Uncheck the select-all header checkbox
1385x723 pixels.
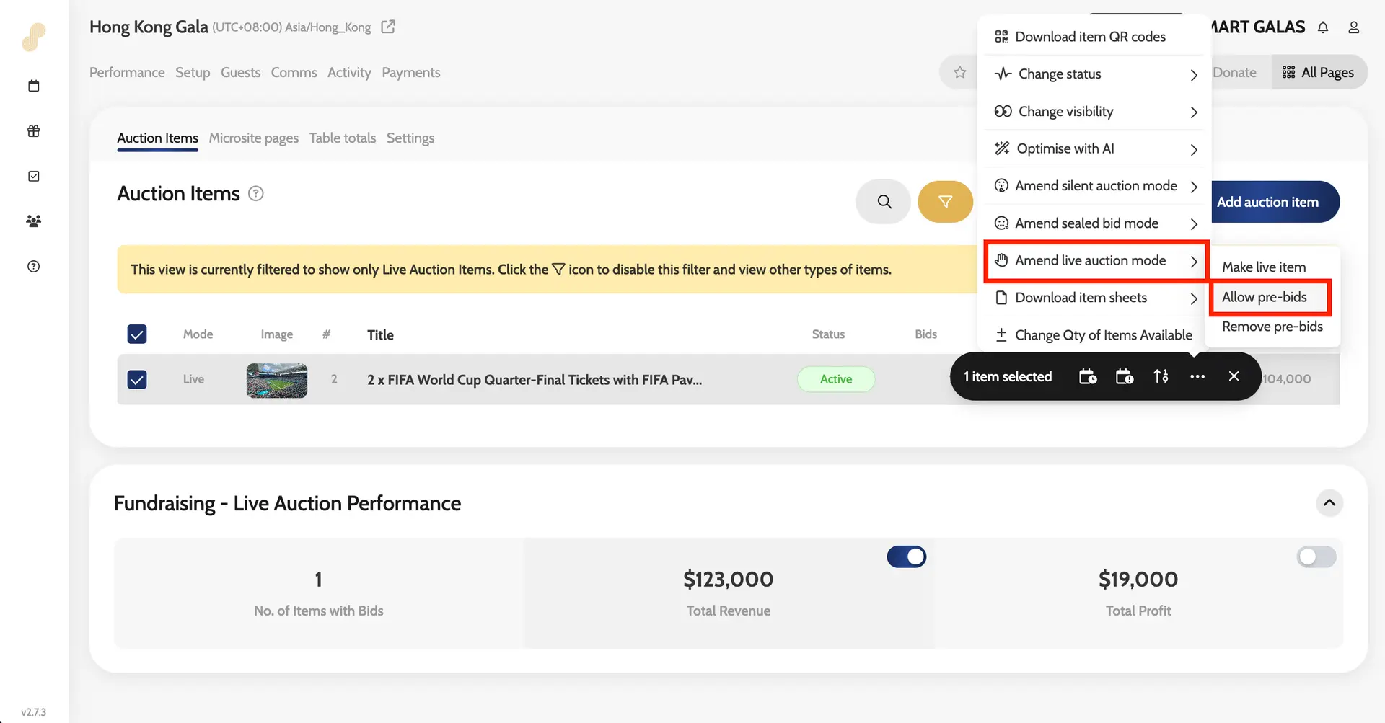pos(137,334)
